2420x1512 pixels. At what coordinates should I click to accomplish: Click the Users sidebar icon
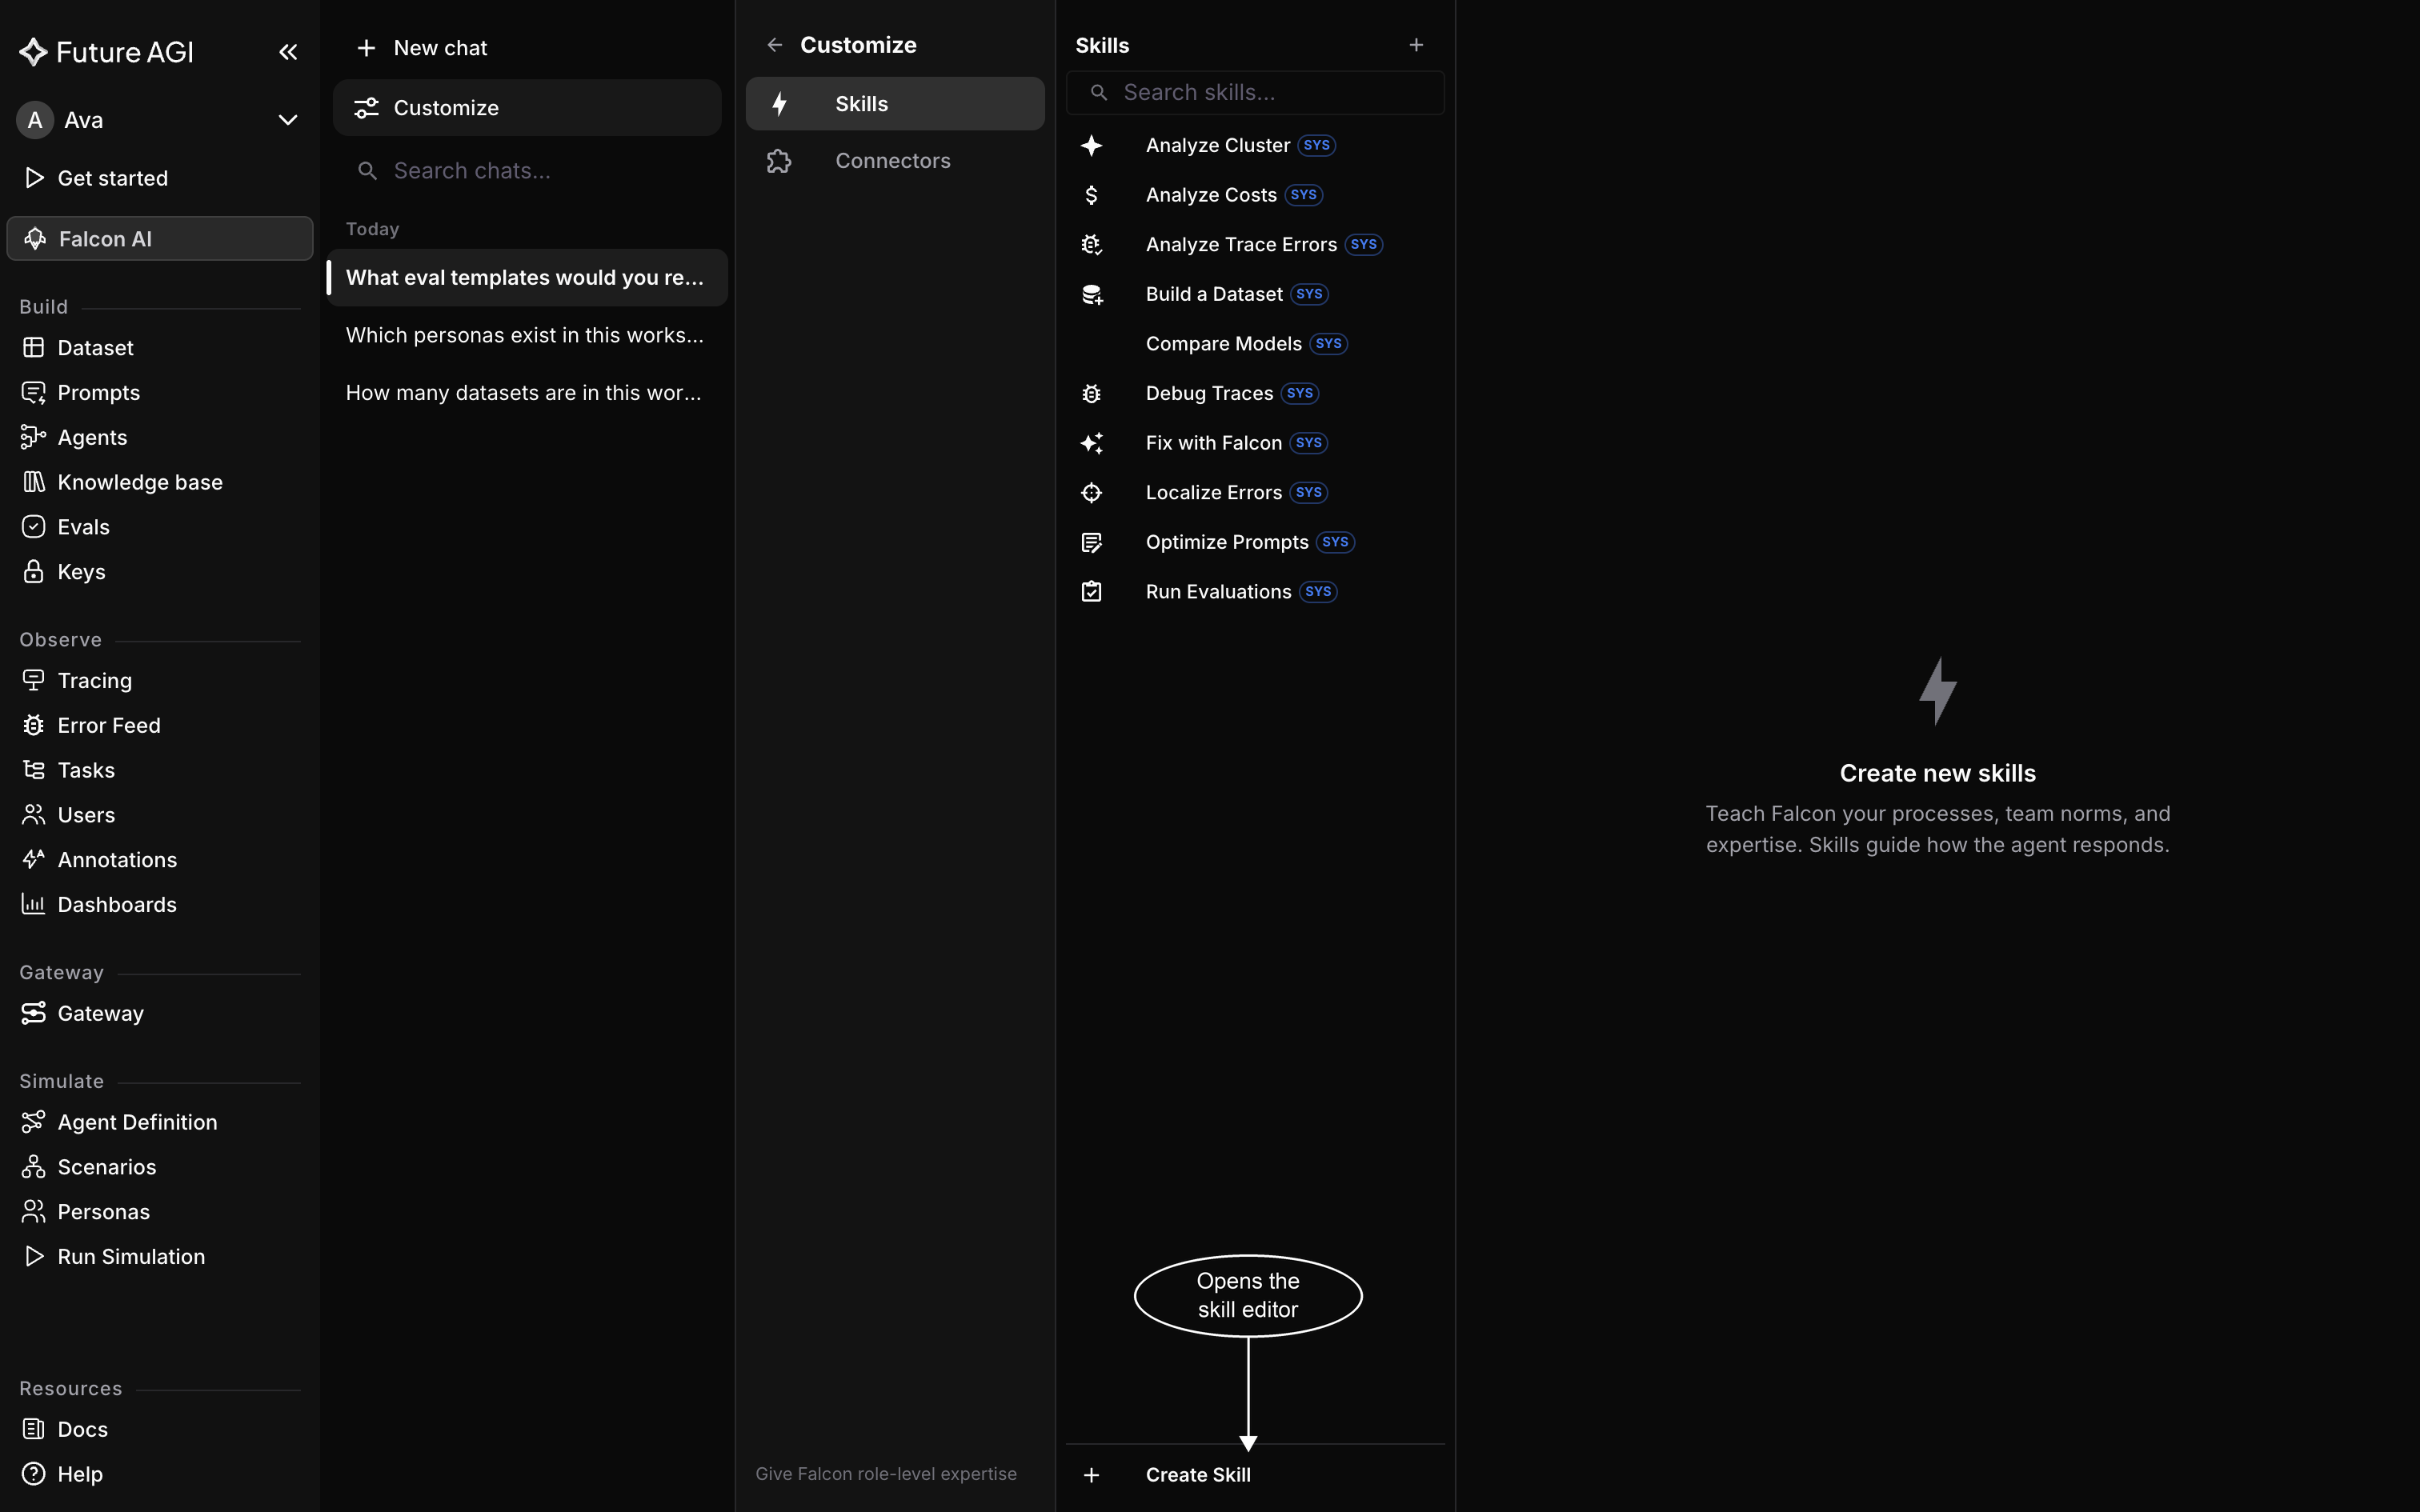[33, 815]
